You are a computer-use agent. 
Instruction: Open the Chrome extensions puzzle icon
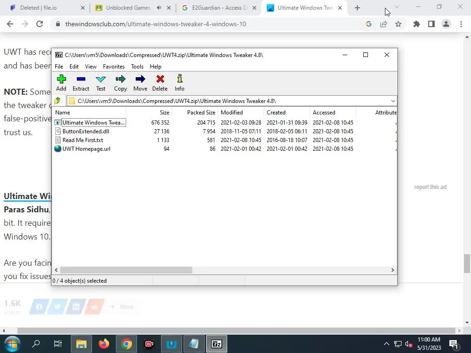[x=416, y=24]
